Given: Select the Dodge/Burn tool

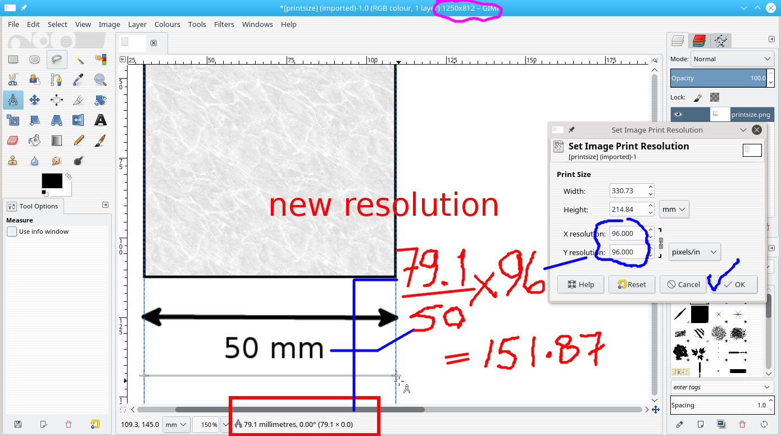Looking at the screenshot, I should 79,161.
